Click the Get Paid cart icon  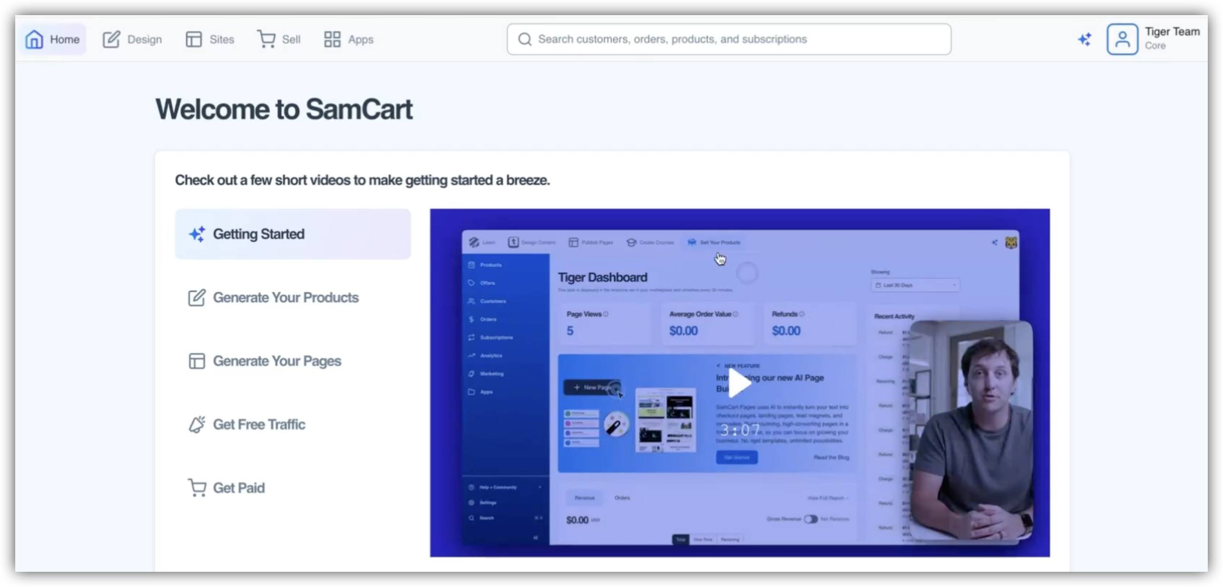197,488
